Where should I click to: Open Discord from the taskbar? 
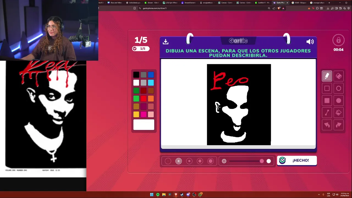[188, 195]
